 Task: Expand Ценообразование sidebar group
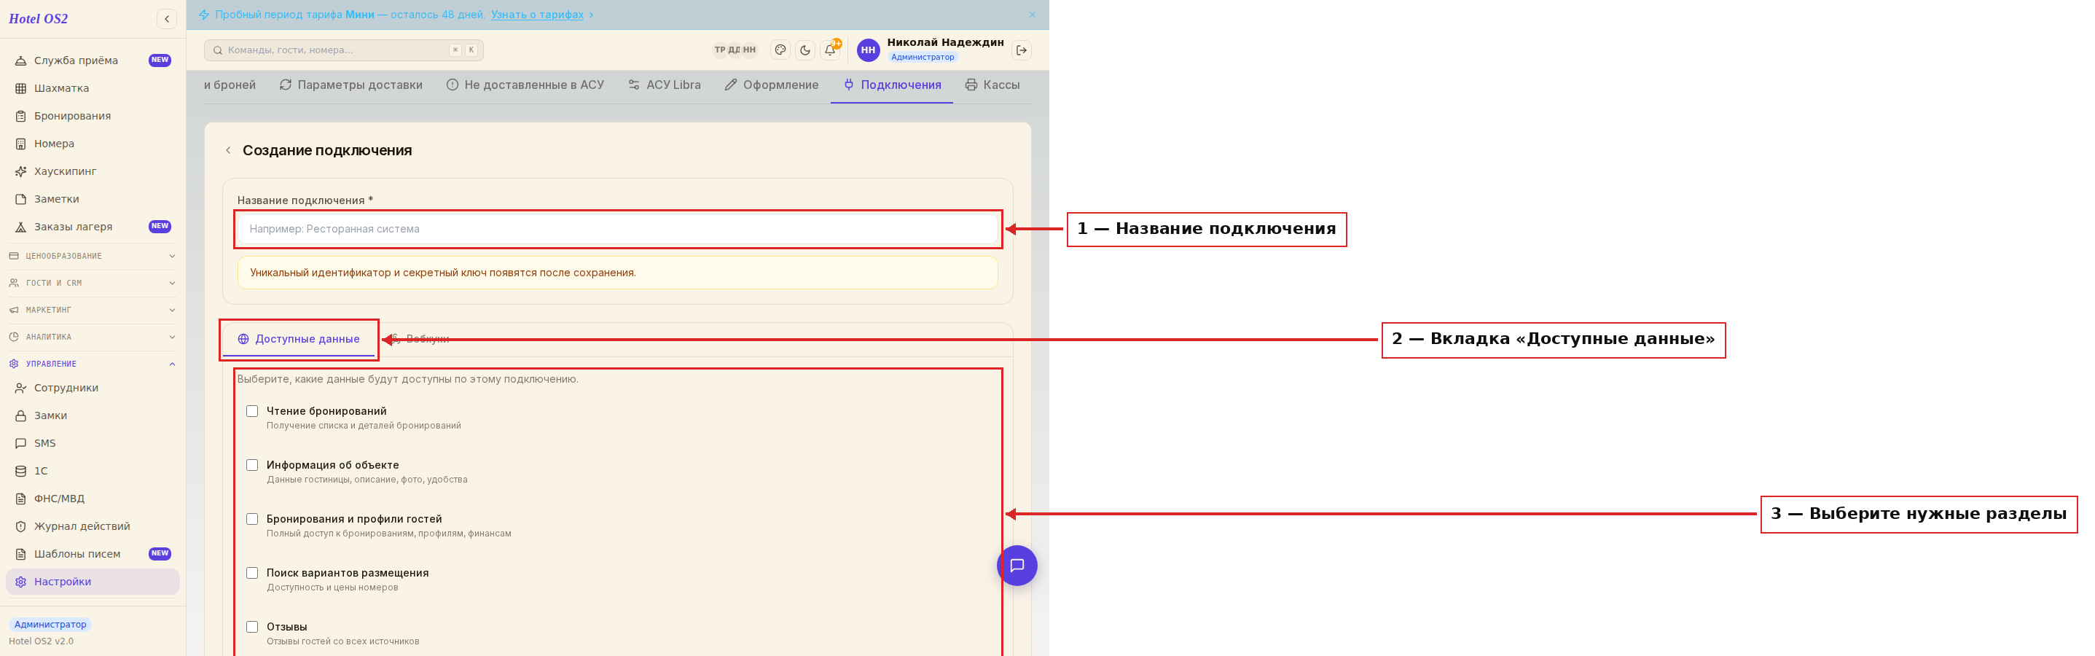click(x=93, y=256)
